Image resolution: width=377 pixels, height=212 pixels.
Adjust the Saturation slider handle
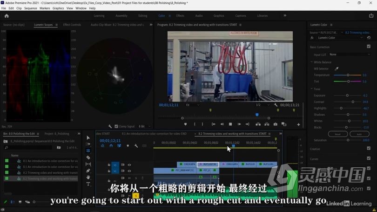point(348,140)
